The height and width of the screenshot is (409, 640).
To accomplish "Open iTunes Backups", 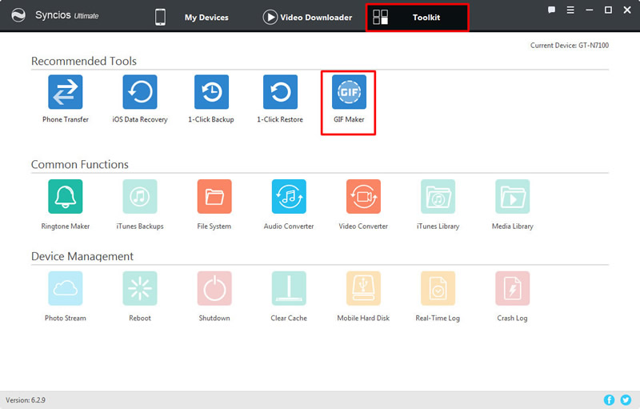I will (140, 196).
